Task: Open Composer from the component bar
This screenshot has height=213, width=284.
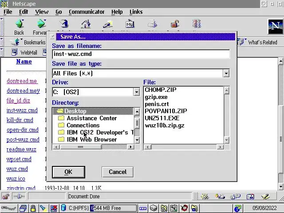Action: [x=265, y=196]
